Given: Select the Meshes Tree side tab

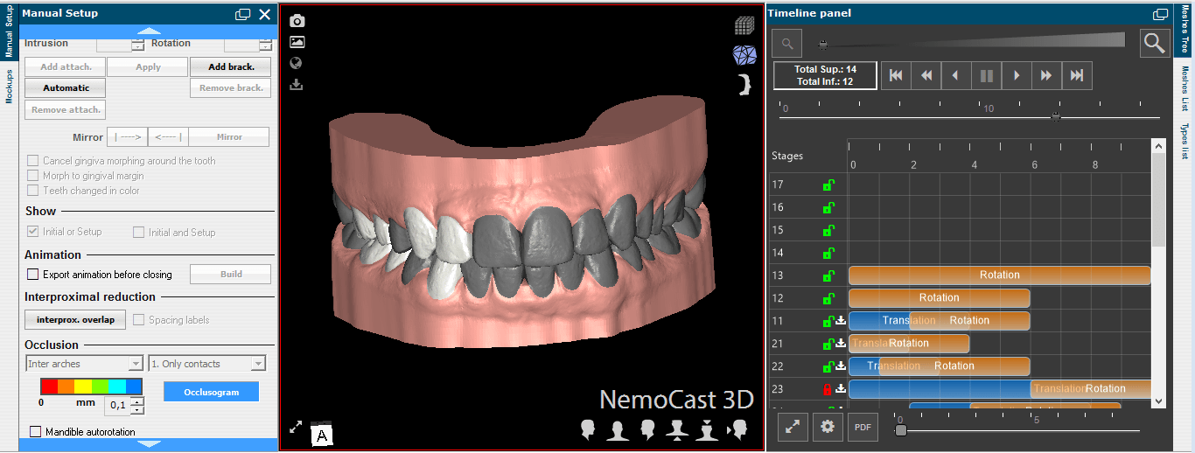Looking at the screenshot, I should pyautogui.click(x=1185, y=31).
